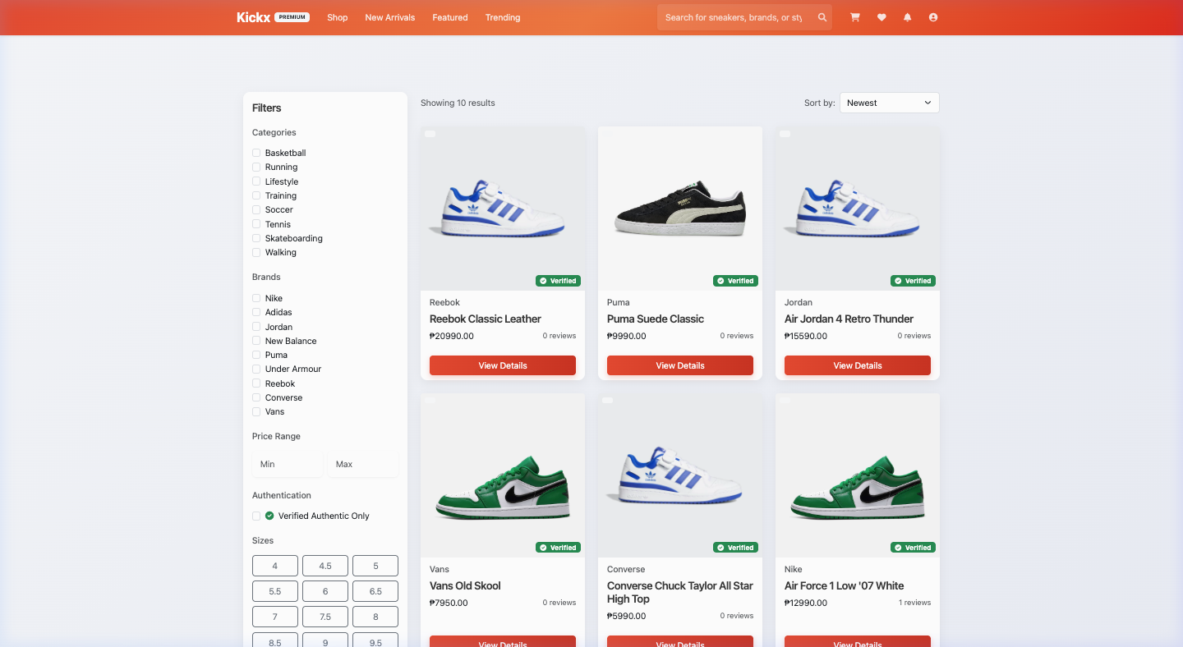Image resolution: width=1183 pixels, height=647 pixels.
Task: Click the Air Jordan 4 Retro Thunder title
Action: [849, 319]
